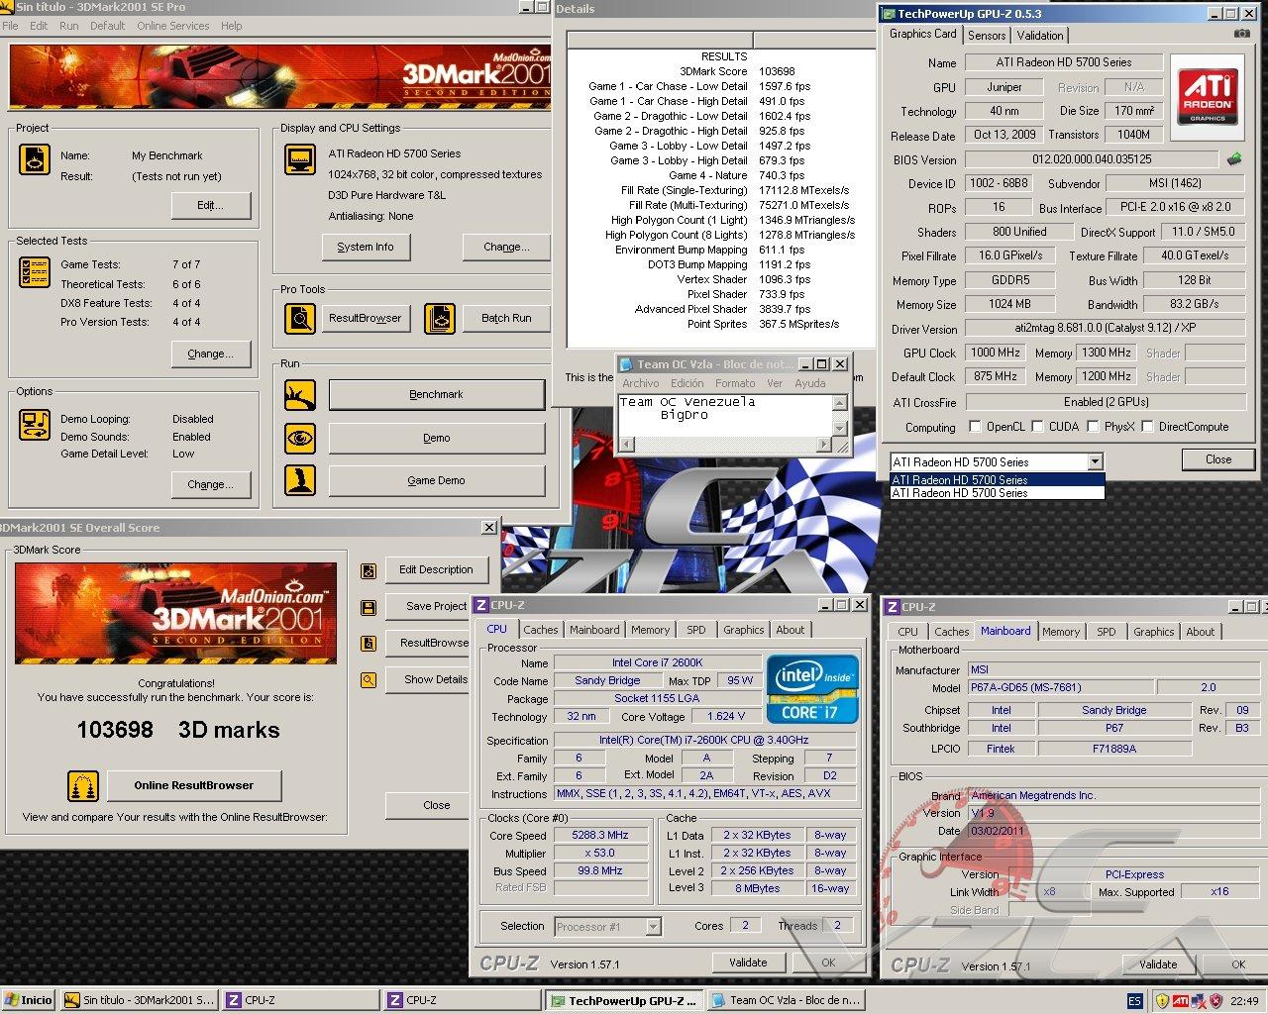Toggle the DirectCompute checkbox in GPU-Z
Image resolution: width=1268 pixels, height=1014 pixels.
[1147, 427]
